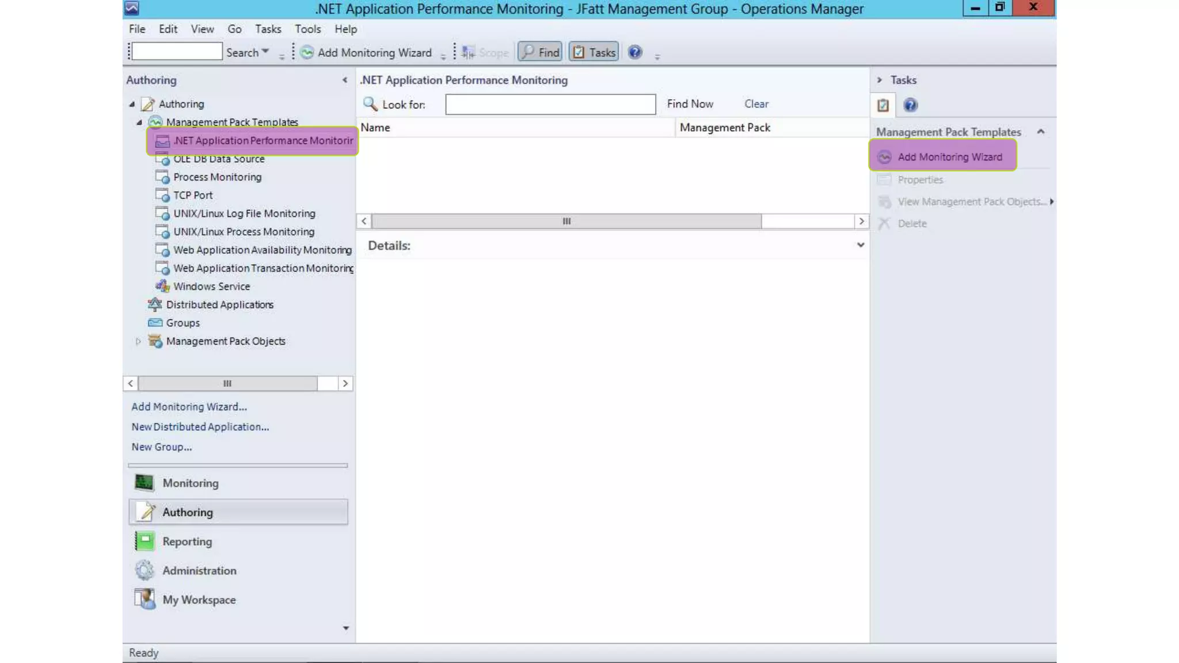
Task: Click the Help question mark toolbar icon
Action: tap(634, 52)
